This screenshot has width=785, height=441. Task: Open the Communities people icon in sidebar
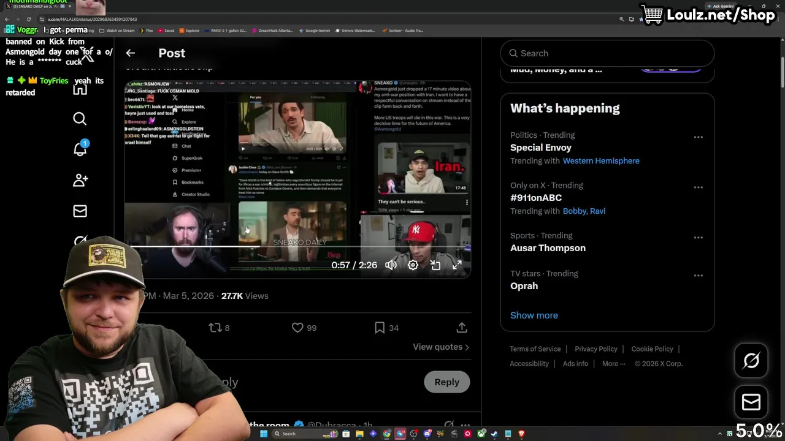[80, 180]
